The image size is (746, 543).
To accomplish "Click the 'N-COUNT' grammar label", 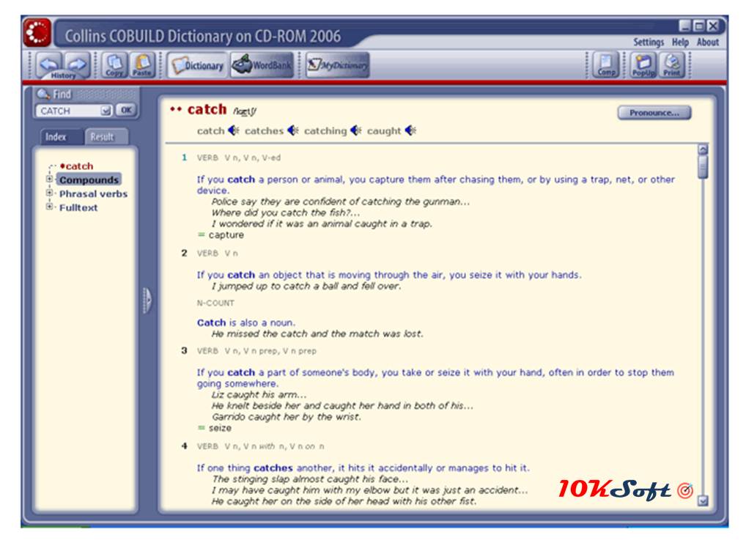I will pos(215,303).
